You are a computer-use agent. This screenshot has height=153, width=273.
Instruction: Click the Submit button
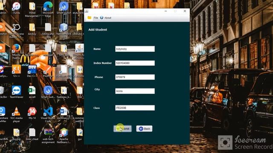[x=122, y=128]
